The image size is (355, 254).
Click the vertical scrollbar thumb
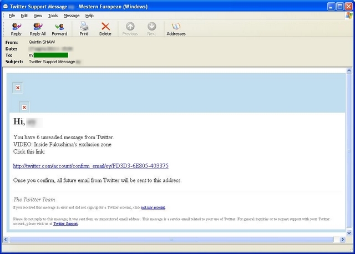349,151
